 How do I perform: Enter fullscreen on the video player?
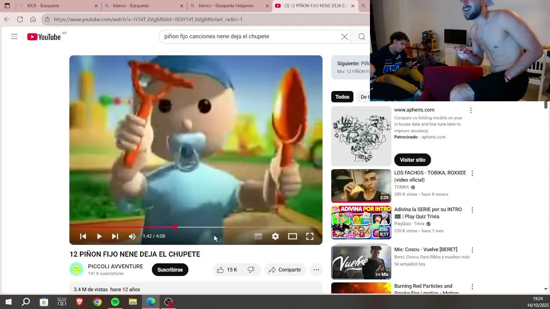(x=310, y=236)
